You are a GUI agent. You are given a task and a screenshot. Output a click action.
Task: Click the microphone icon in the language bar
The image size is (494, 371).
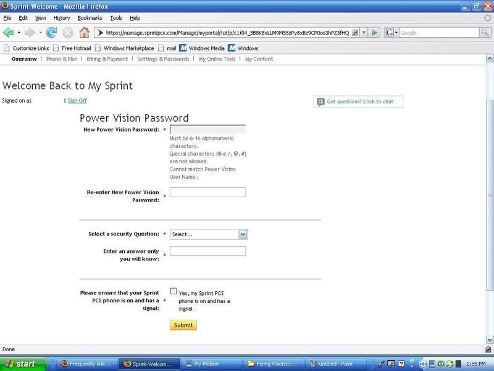pos(381,364)
